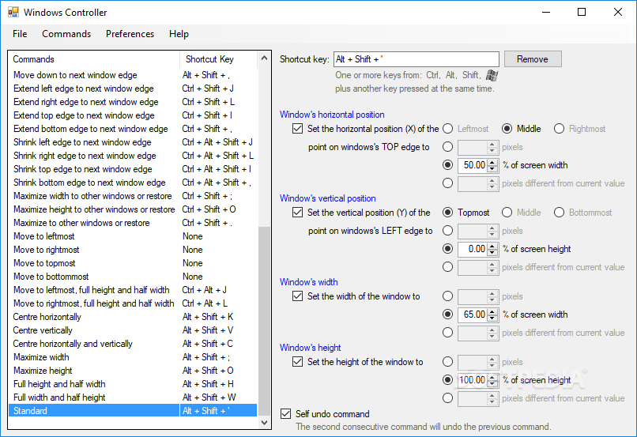Click the Windows logo key icon
This screenshot has width=637, height=437.
[492, 75]
